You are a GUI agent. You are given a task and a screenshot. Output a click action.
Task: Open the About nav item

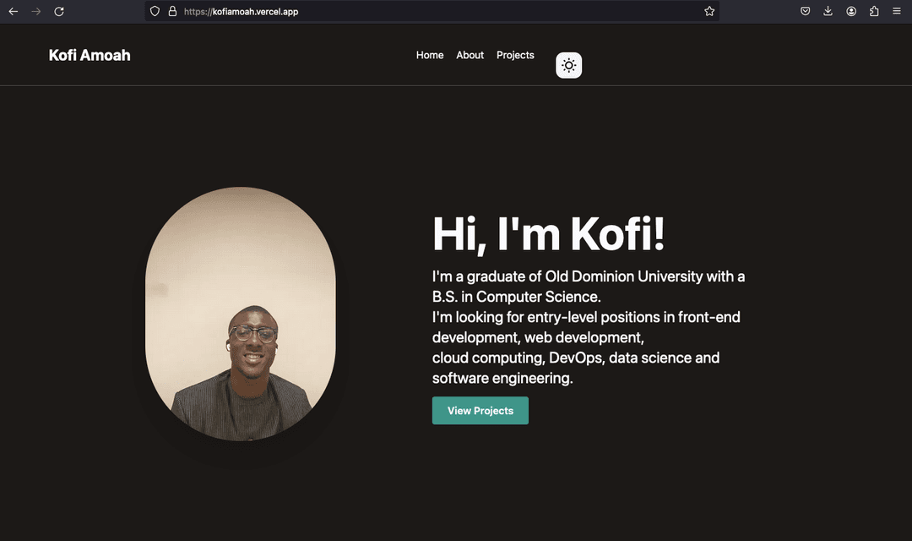pyautogui.click(x=470, y=55)
